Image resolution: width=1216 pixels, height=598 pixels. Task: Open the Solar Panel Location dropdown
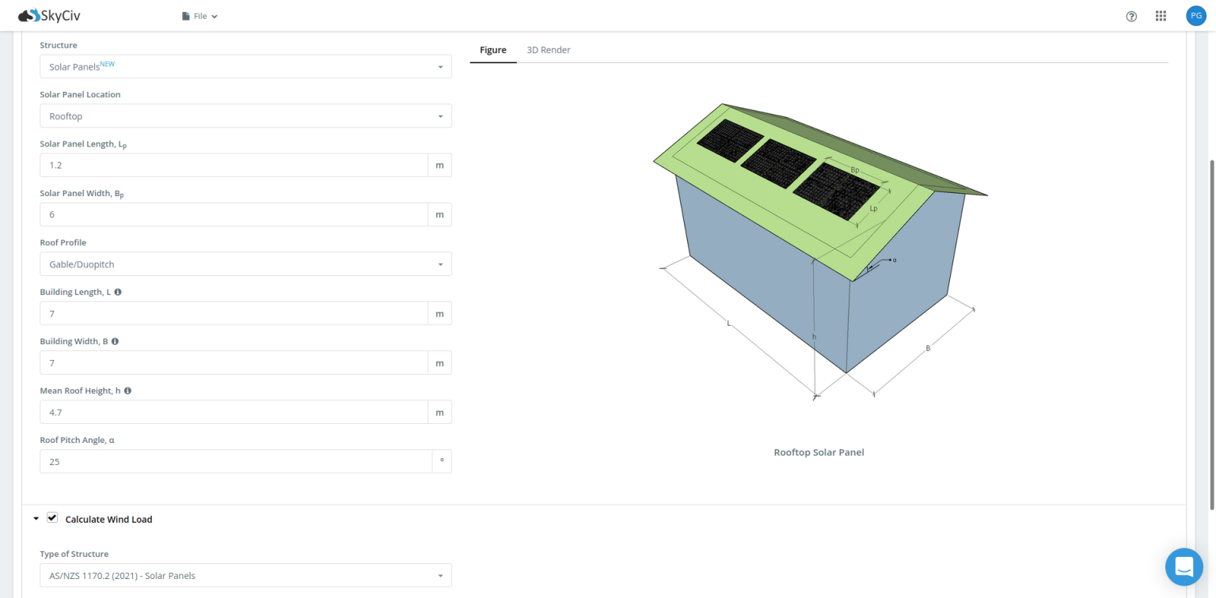point(245,116)
